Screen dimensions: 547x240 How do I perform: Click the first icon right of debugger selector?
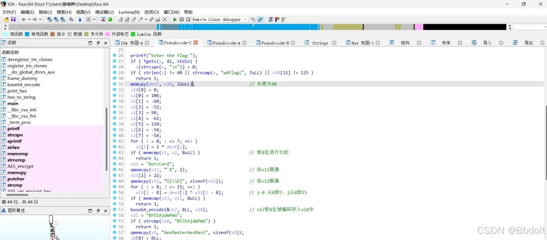[253, 20]
